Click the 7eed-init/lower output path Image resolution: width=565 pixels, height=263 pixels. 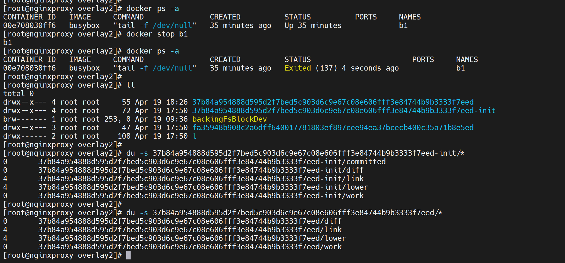click(x=203, y=187)
